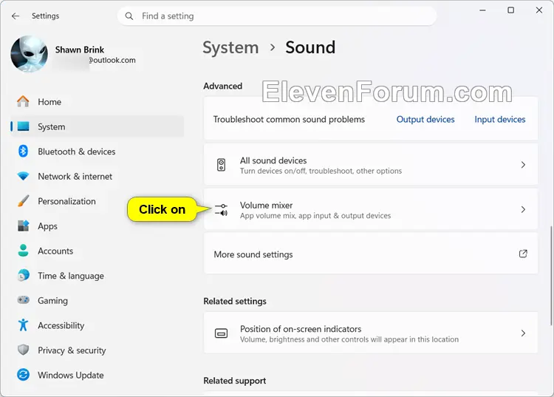Image resolution: width=554 pixels, height=397 pixels.
Task: Click the external link icon on More sound settings
Action: pyautogui.click(x=523, y=254)
